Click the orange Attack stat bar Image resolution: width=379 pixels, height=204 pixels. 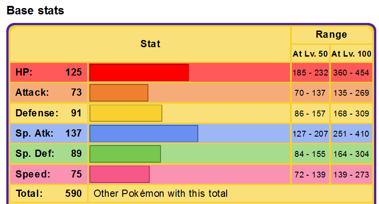119,93
